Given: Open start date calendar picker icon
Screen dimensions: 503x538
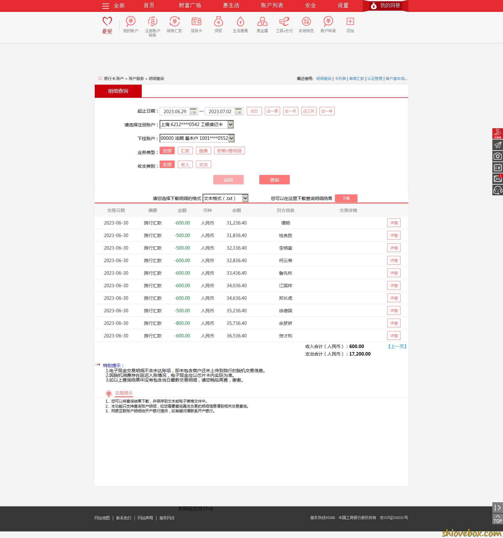Looking at the screenshot, I should [x=193, y=111].
